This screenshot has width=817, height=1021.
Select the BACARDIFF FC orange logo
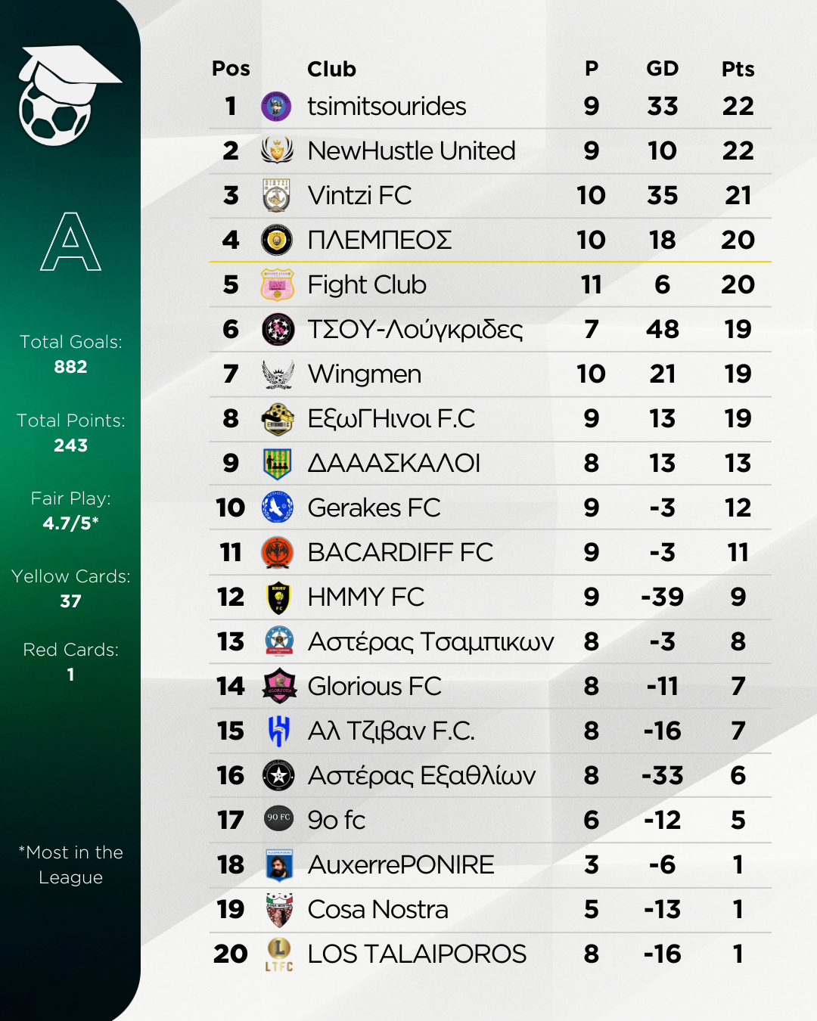[277, 552]
